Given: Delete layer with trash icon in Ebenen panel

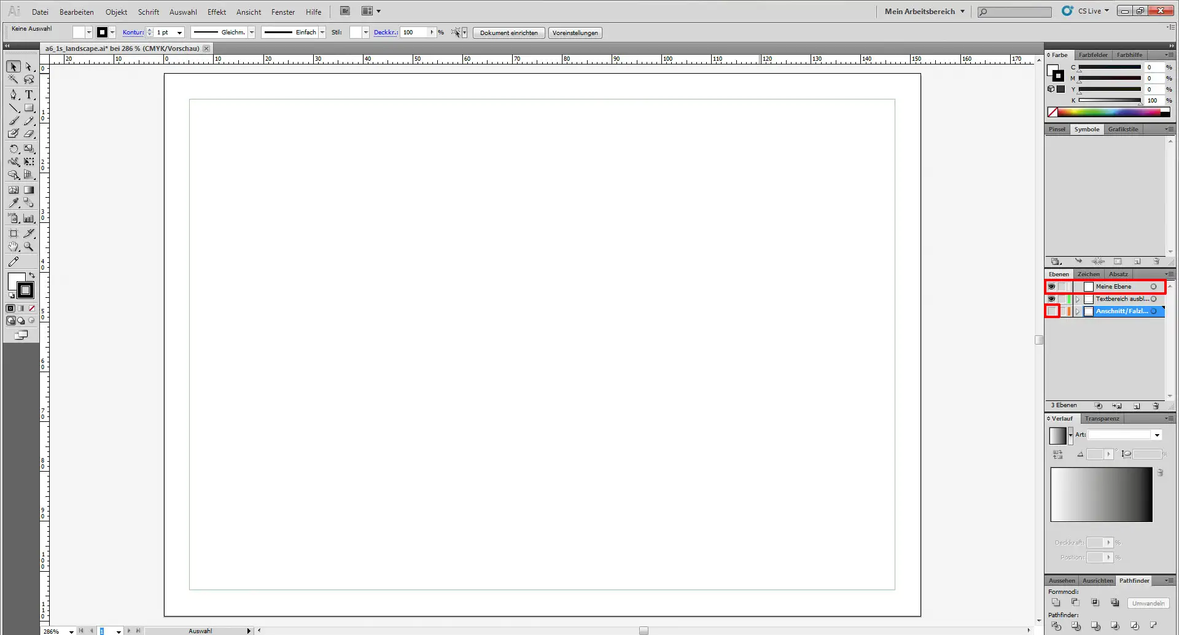Looking at the screenshot, I should (1156, 406).
